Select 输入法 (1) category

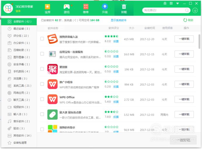(19, 114)
